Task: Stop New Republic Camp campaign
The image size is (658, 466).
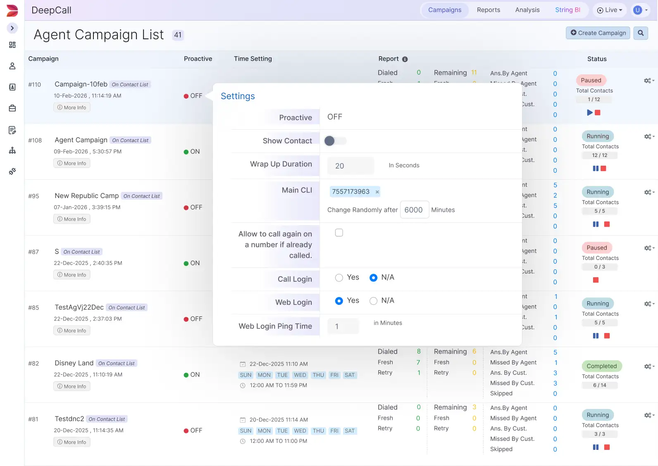Action: [x=607, y=224]
